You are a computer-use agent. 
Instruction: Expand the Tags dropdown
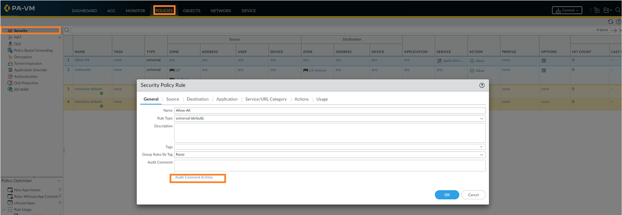pyautogui.click(x=330, y=147)
